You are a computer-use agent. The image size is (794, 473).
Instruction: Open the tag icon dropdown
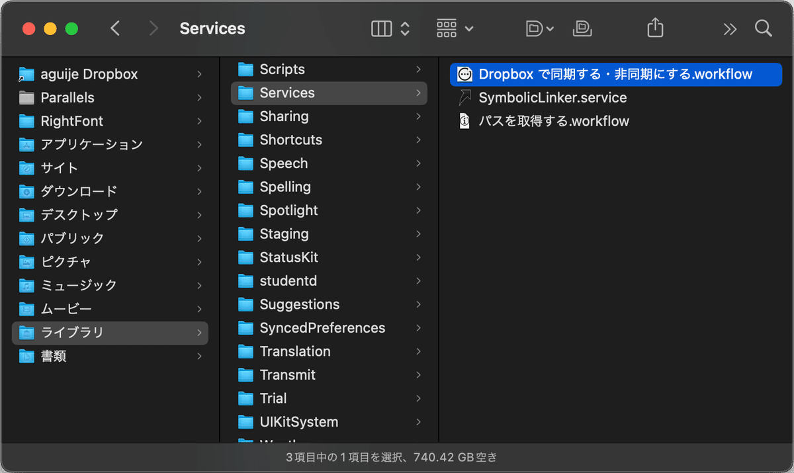coord(539,28)
